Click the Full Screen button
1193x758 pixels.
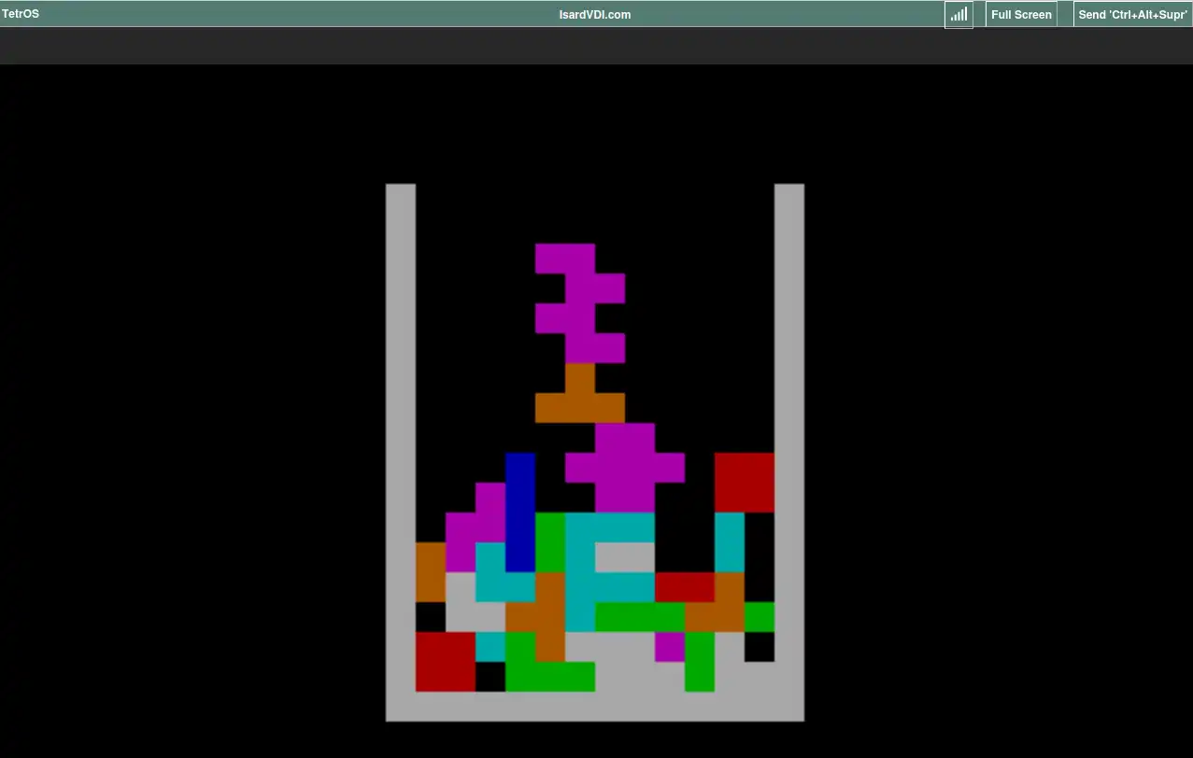coord(1021,15)
